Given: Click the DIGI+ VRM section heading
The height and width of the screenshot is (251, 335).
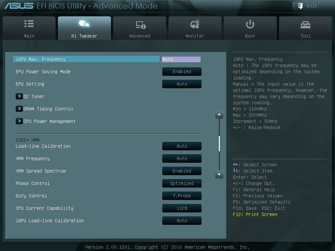Looking at the screenshot, I should pos(27,140).
